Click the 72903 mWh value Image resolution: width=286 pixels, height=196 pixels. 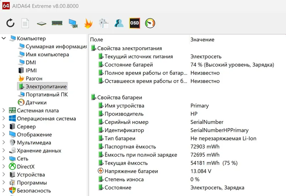(205, 146)
